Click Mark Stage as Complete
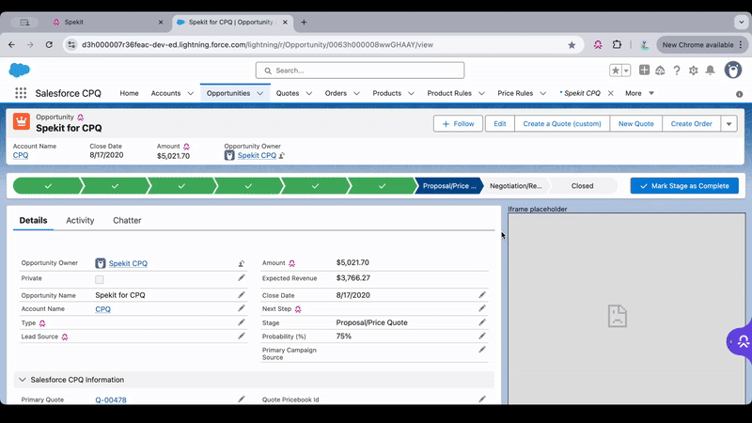Image resolution: width=752 pixels, height=423 pixels. pos(684,185)
